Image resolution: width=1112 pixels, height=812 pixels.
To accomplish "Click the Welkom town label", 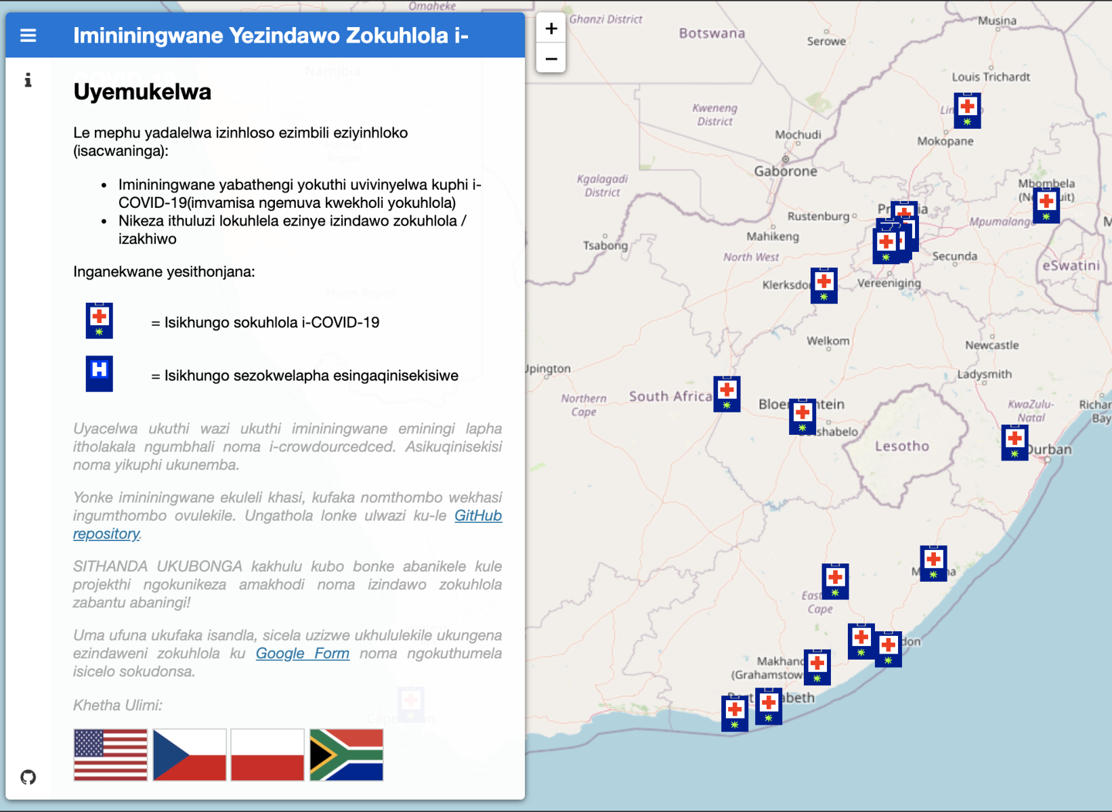I will pyautogui.click(x=828, y=341).
